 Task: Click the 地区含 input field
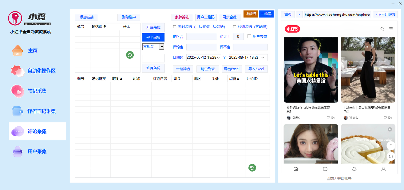(x=201, y=37)
